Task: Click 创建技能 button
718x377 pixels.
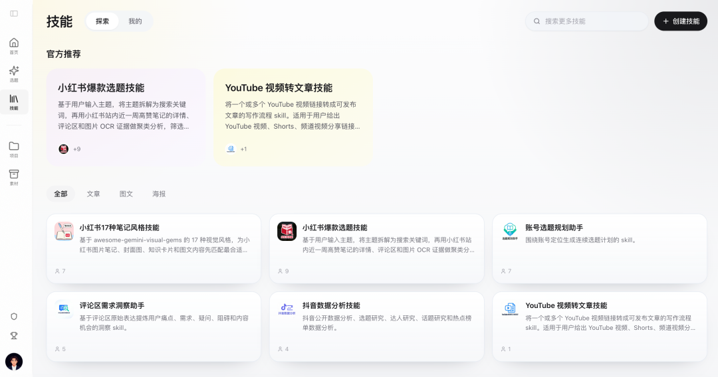Action: tap(681, 21)
